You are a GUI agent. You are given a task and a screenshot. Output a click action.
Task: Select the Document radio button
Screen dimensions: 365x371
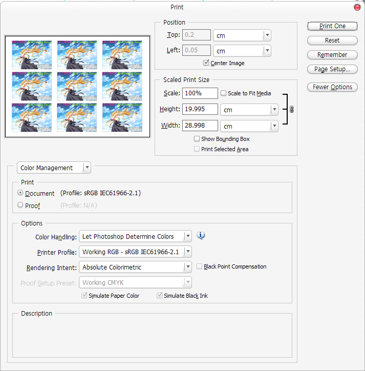[20, 193]
